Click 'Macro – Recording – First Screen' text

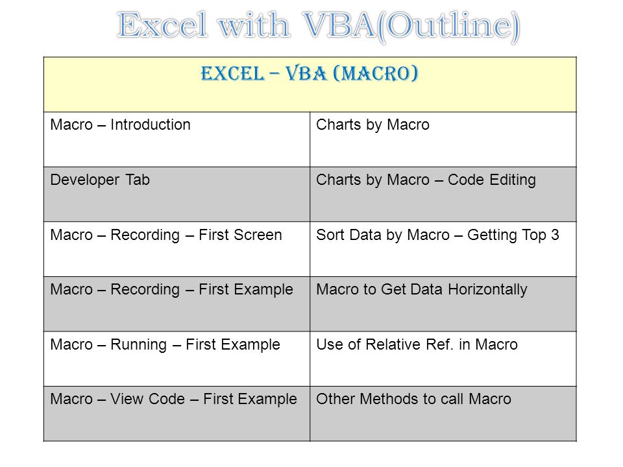[166, 235]
